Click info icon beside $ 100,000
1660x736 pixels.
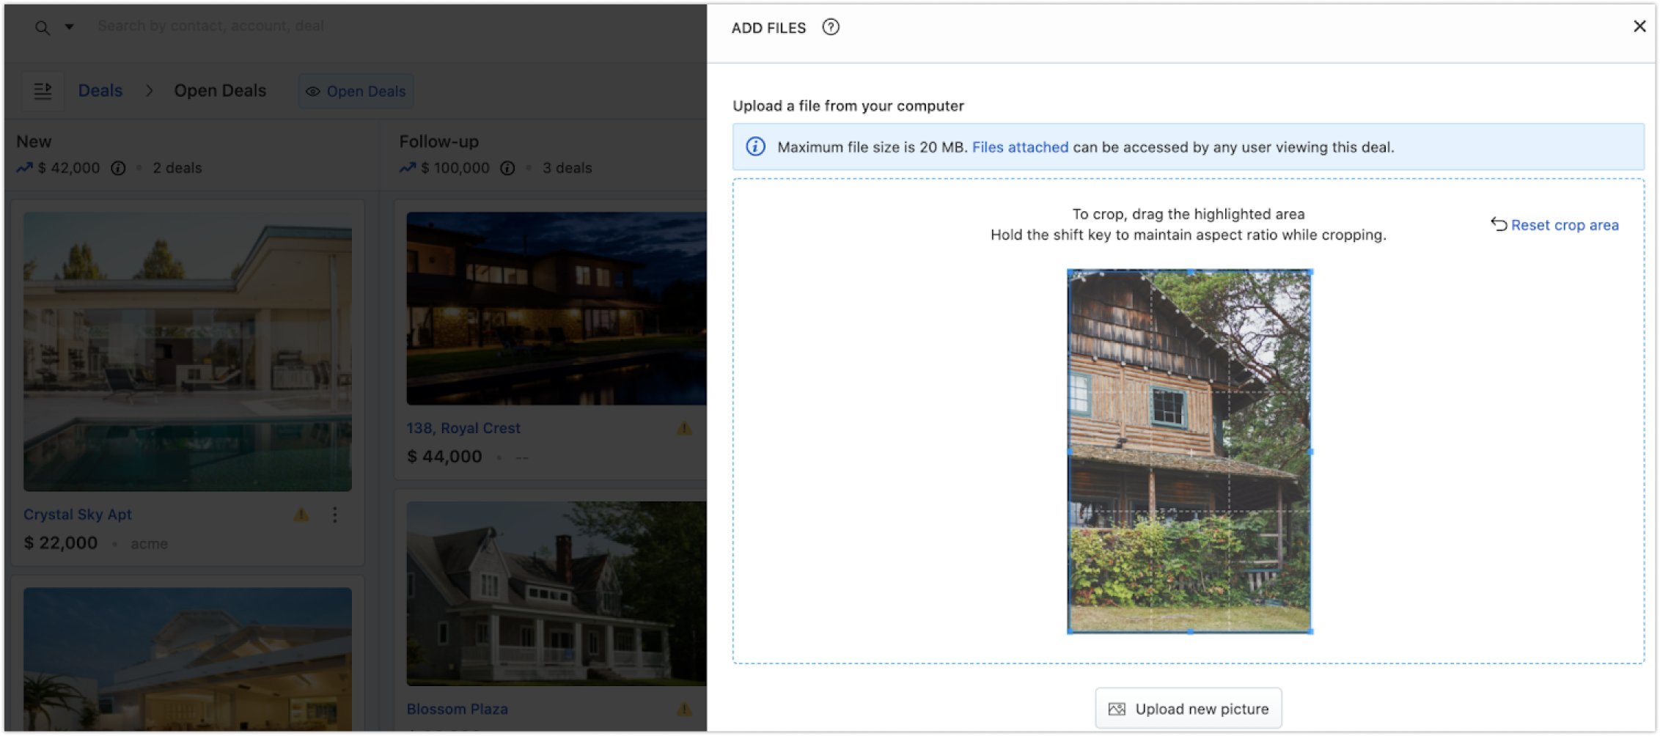507,168
